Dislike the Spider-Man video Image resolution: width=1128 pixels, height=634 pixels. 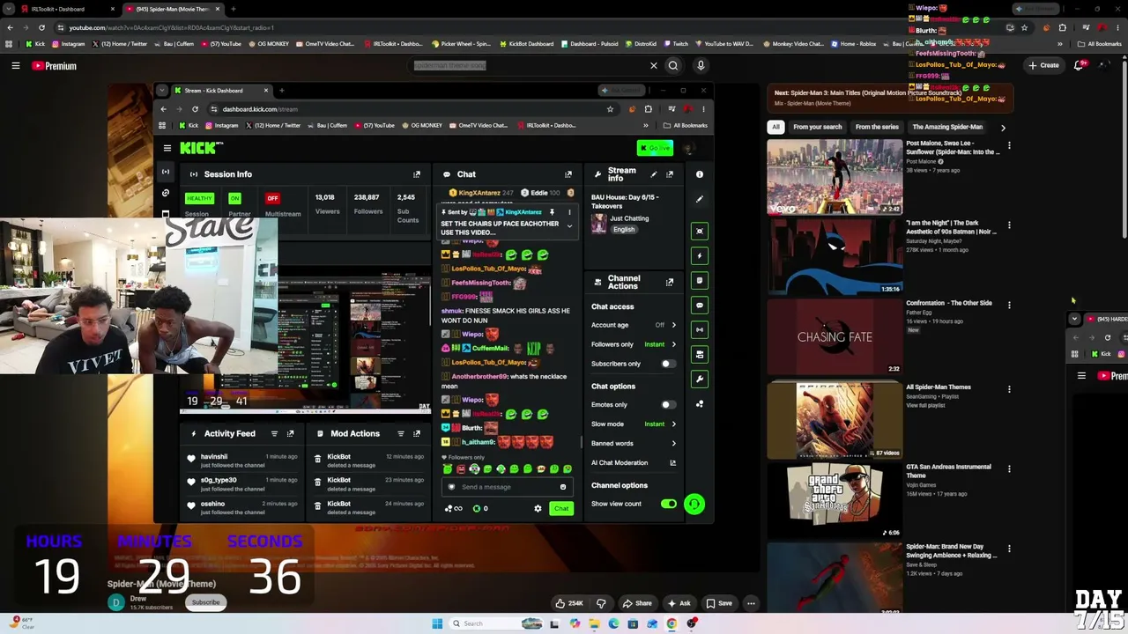pos(601,603)
